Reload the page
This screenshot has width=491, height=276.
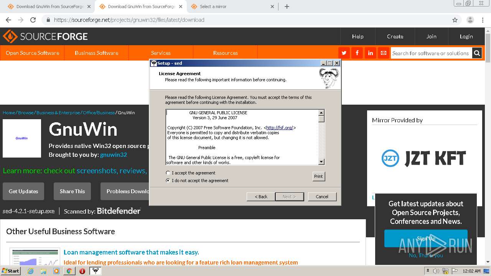click(x=33, y=20)
